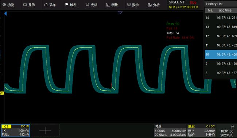Viewport: 237px width, 138px height.
Task: Click the M icon beside 数学
Action: [x=129, y=5]
